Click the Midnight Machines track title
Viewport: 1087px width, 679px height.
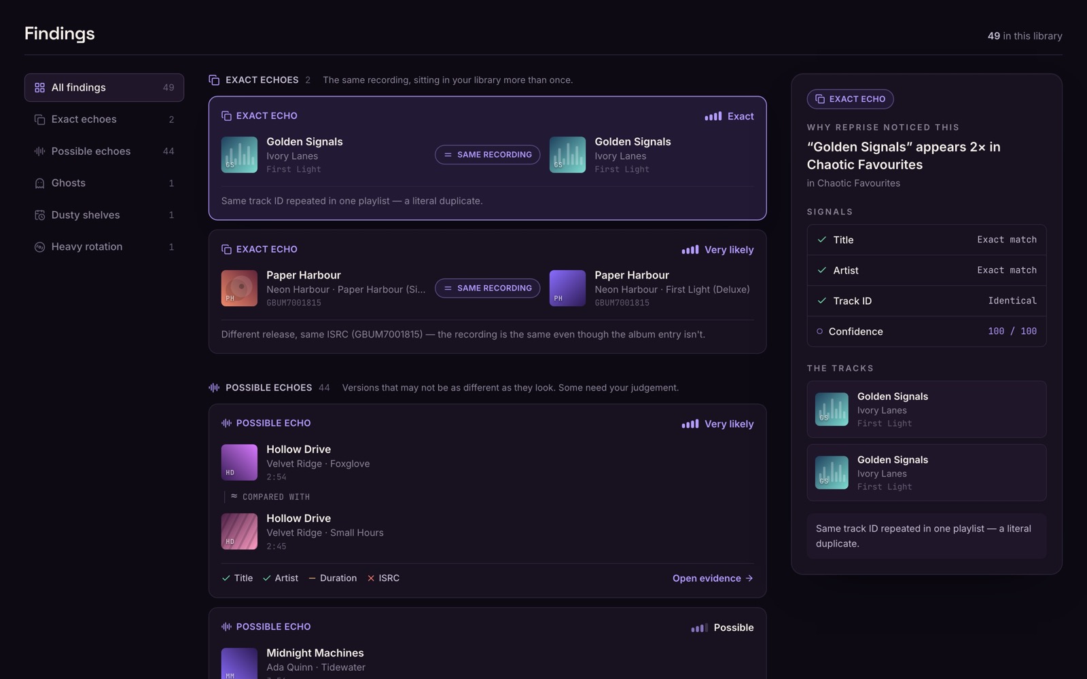click(x=315, y=653)
